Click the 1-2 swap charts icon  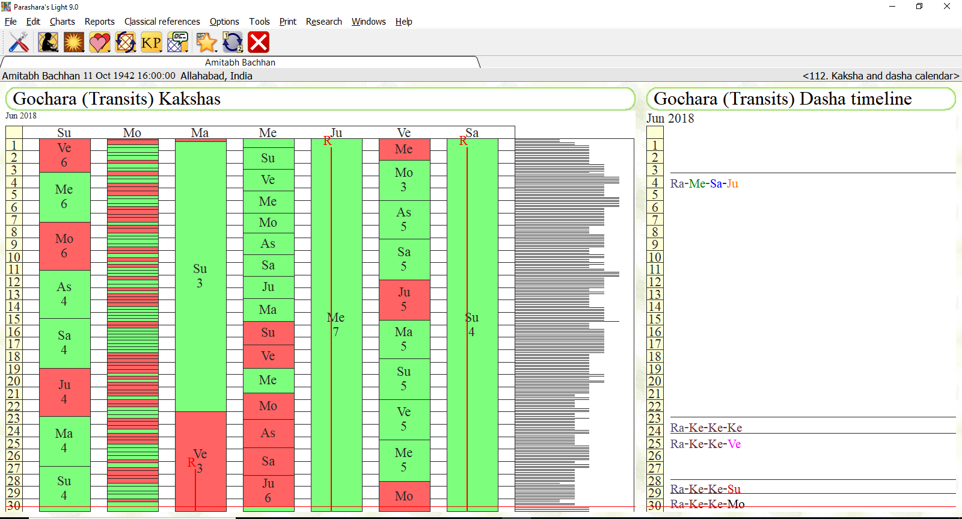click(x=233, y=42)
